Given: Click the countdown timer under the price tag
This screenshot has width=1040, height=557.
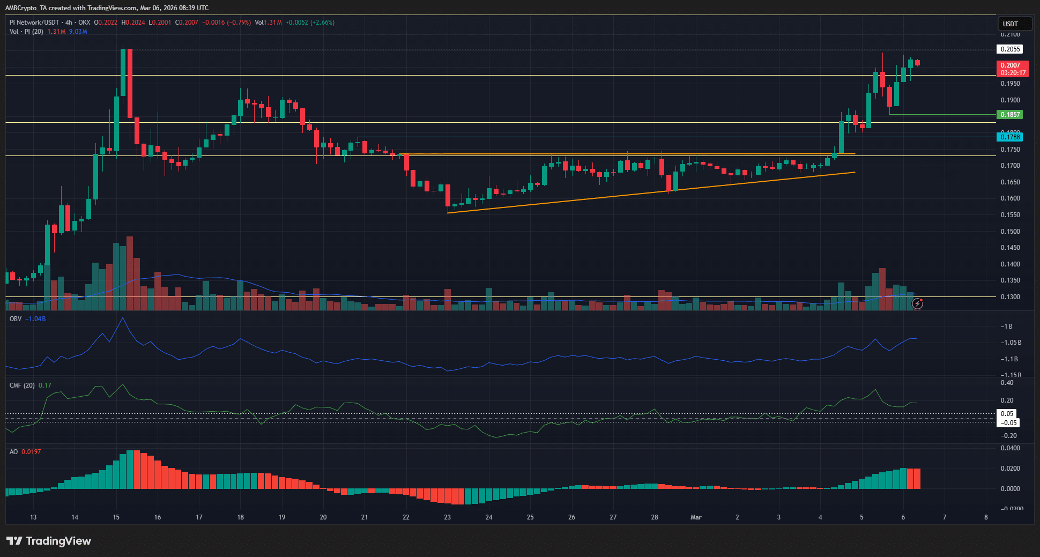Looking at the screenshot, I should point(1013,72).
